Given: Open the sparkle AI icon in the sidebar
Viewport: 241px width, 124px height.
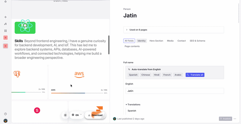Looking at the screenshot, I should (5, 17).
